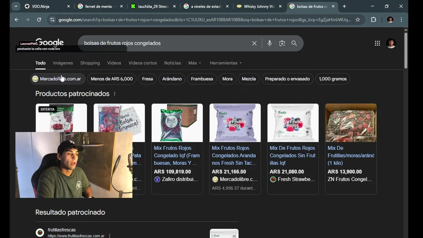Search by image with camera icon
Viewport: 423px width, 238px height.
(282, 43)
